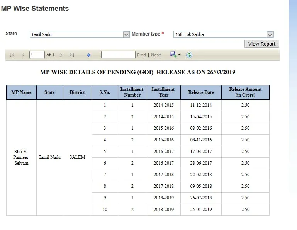Click the current page number field
297x230 pixels.
coord(37,55)
